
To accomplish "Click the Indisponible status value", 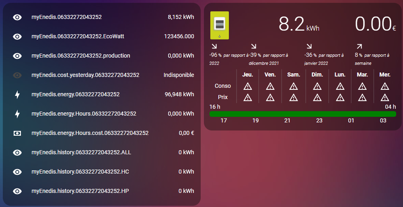I will pyautogui.click(x=179, y=75).
